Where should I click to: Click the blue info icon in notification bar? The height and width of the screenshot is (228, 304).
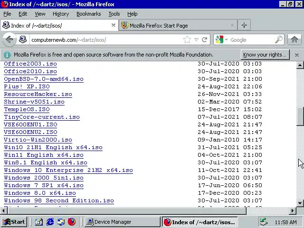click(7, 55)
